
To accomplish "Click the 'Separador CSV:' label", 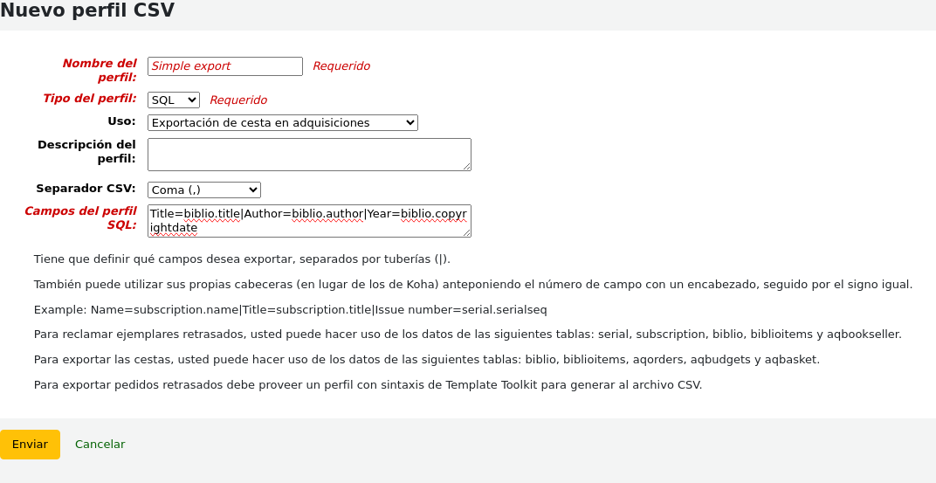I will click(86, 189).
